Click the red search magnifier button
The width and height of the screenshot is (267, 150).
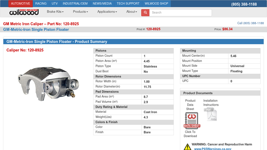coord(145,13)
